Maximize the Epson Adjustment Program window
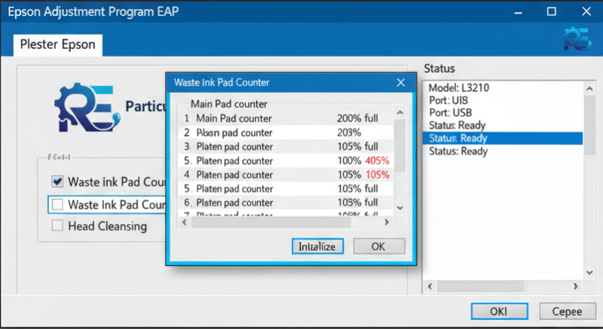The width and height of the screenshot is (603, 329). tap(552, 11)
